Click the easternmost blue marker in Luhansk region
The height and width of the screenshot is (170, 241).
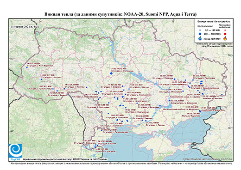[x=222, y=95]
